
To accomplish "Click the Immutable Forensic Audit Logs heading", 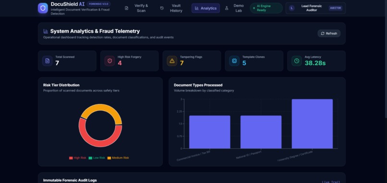I will click(x=70, y=180).
